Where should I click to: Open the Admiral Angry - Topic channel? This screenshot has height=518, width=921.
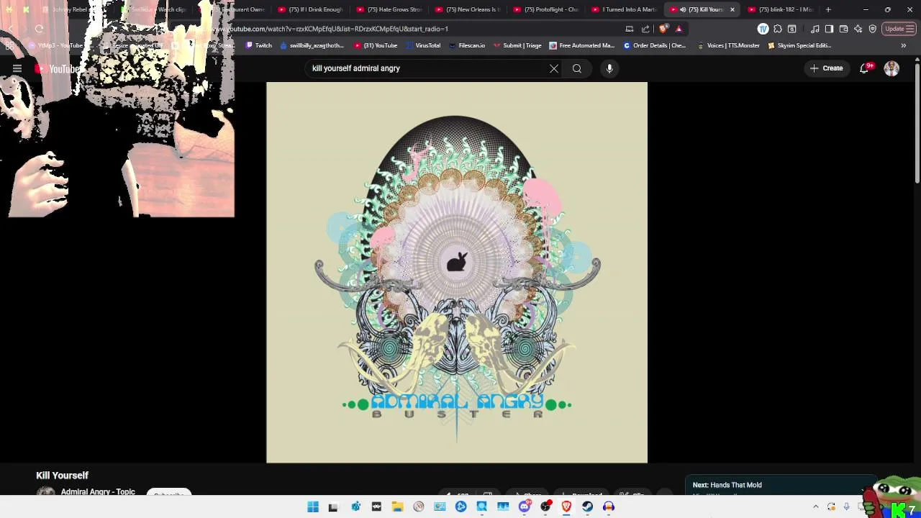coord(98,492)
